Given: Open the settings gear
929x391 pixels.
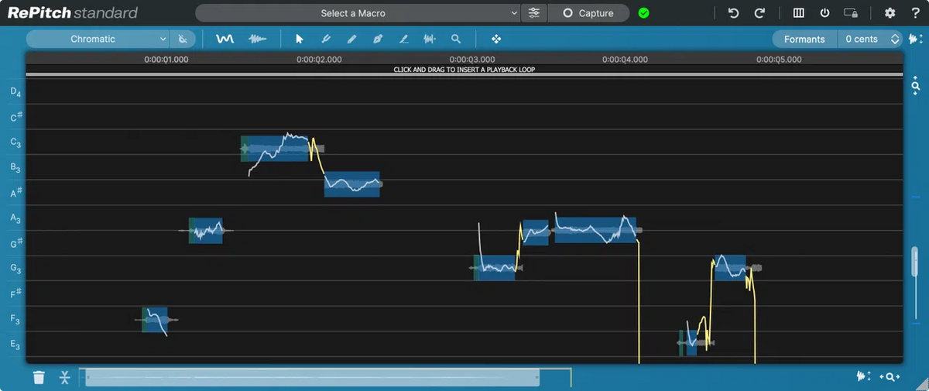Looking at the screenshot, I should (x=890, y=13).
